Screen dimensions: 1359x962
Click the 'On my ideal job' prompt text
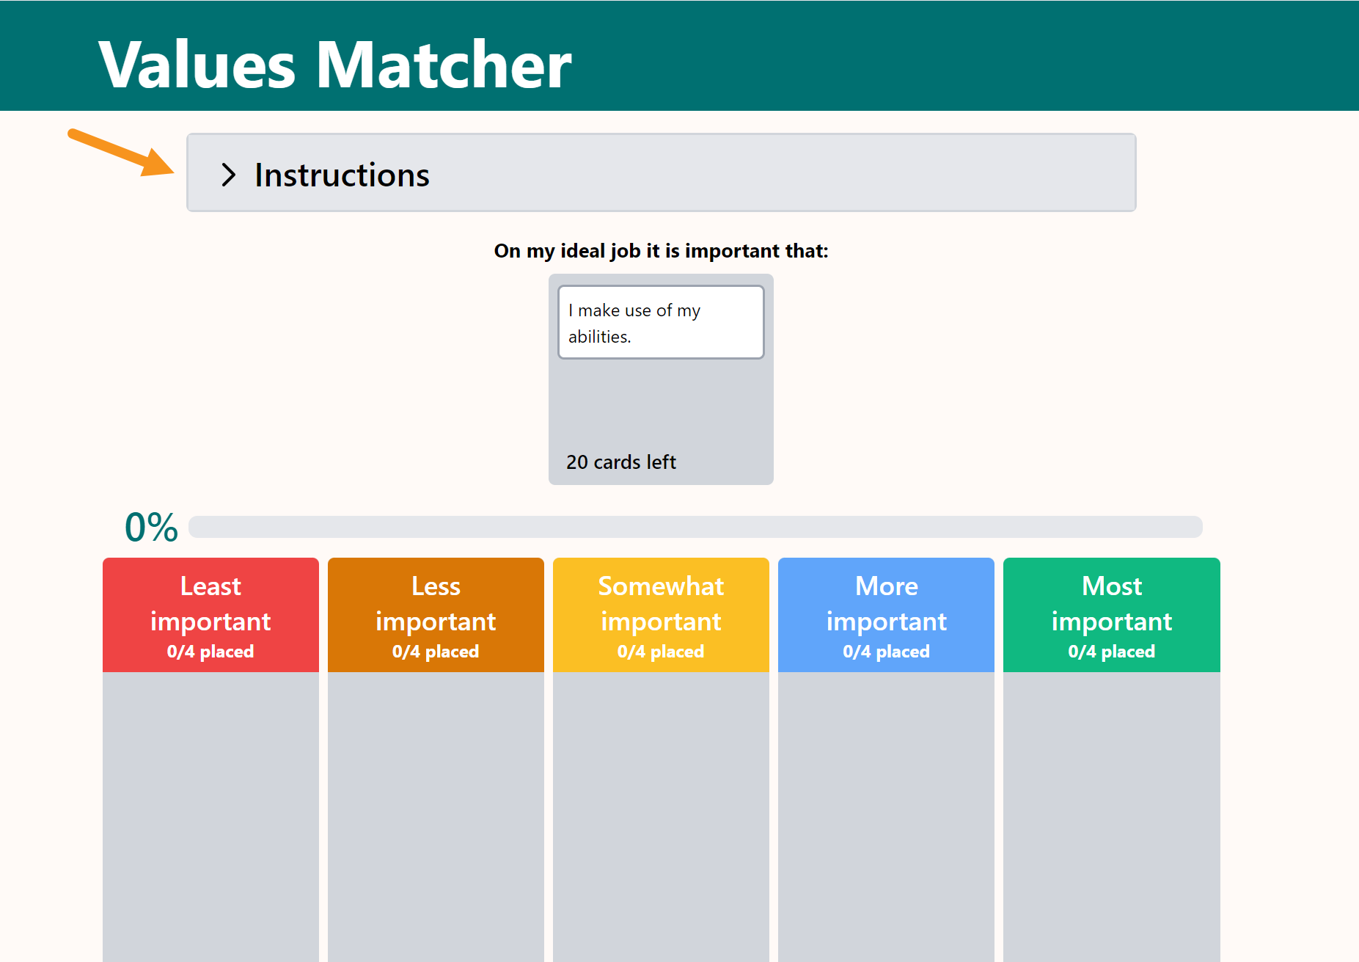[x=661, y=251]
